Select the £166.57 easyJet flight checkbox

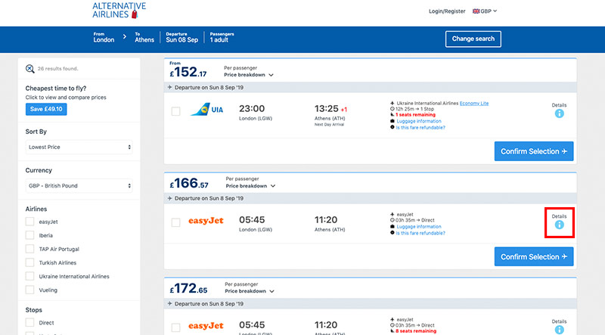(x=175, y=222)
